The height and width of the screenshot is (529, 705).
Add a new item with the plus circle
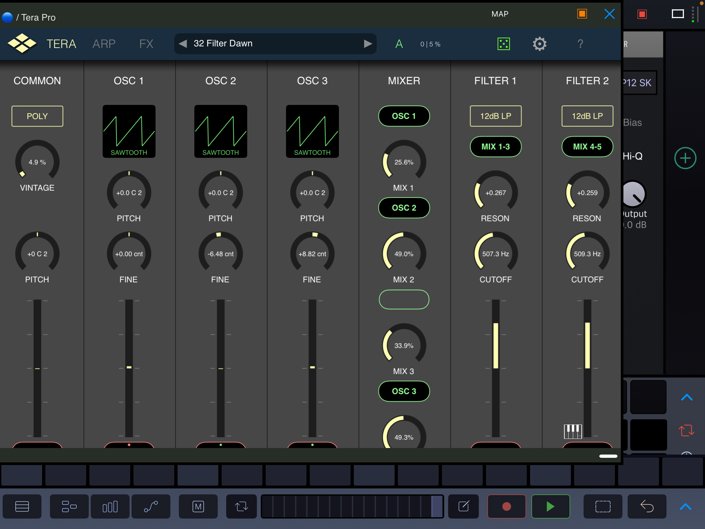685,158
